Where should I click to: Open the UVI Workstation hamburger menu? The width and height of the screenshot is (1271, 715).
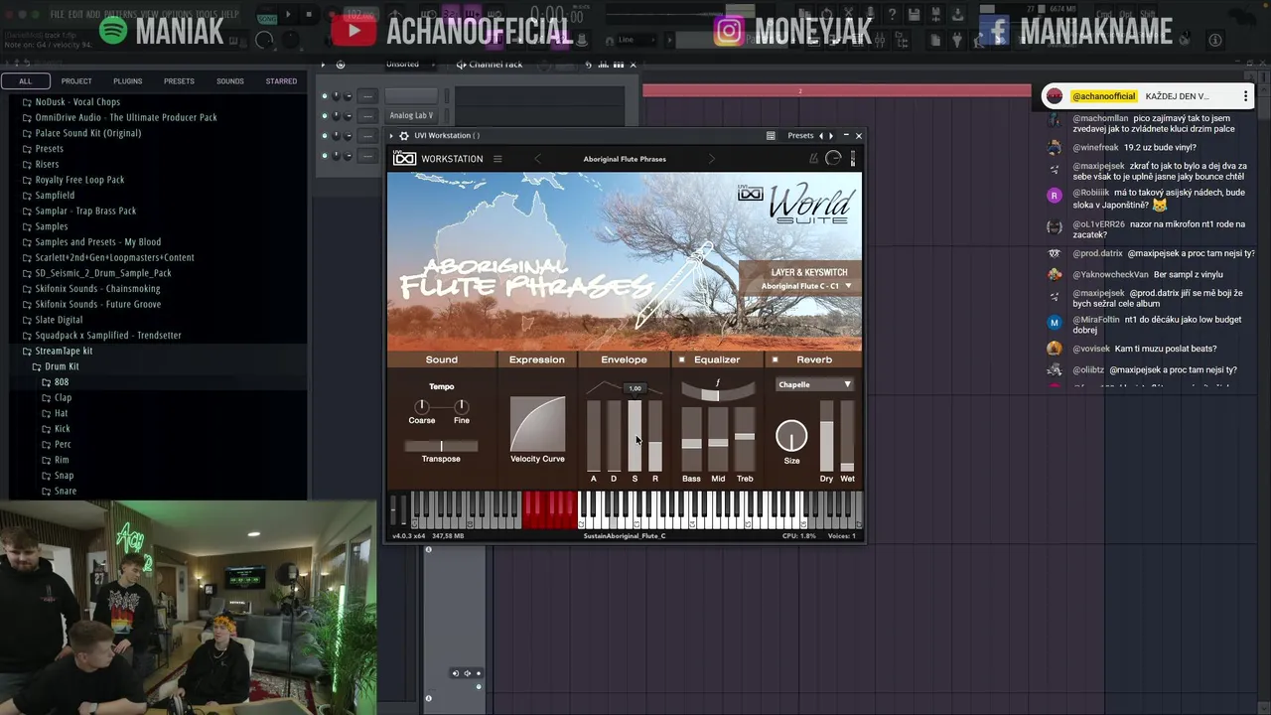tap(497, 159)
